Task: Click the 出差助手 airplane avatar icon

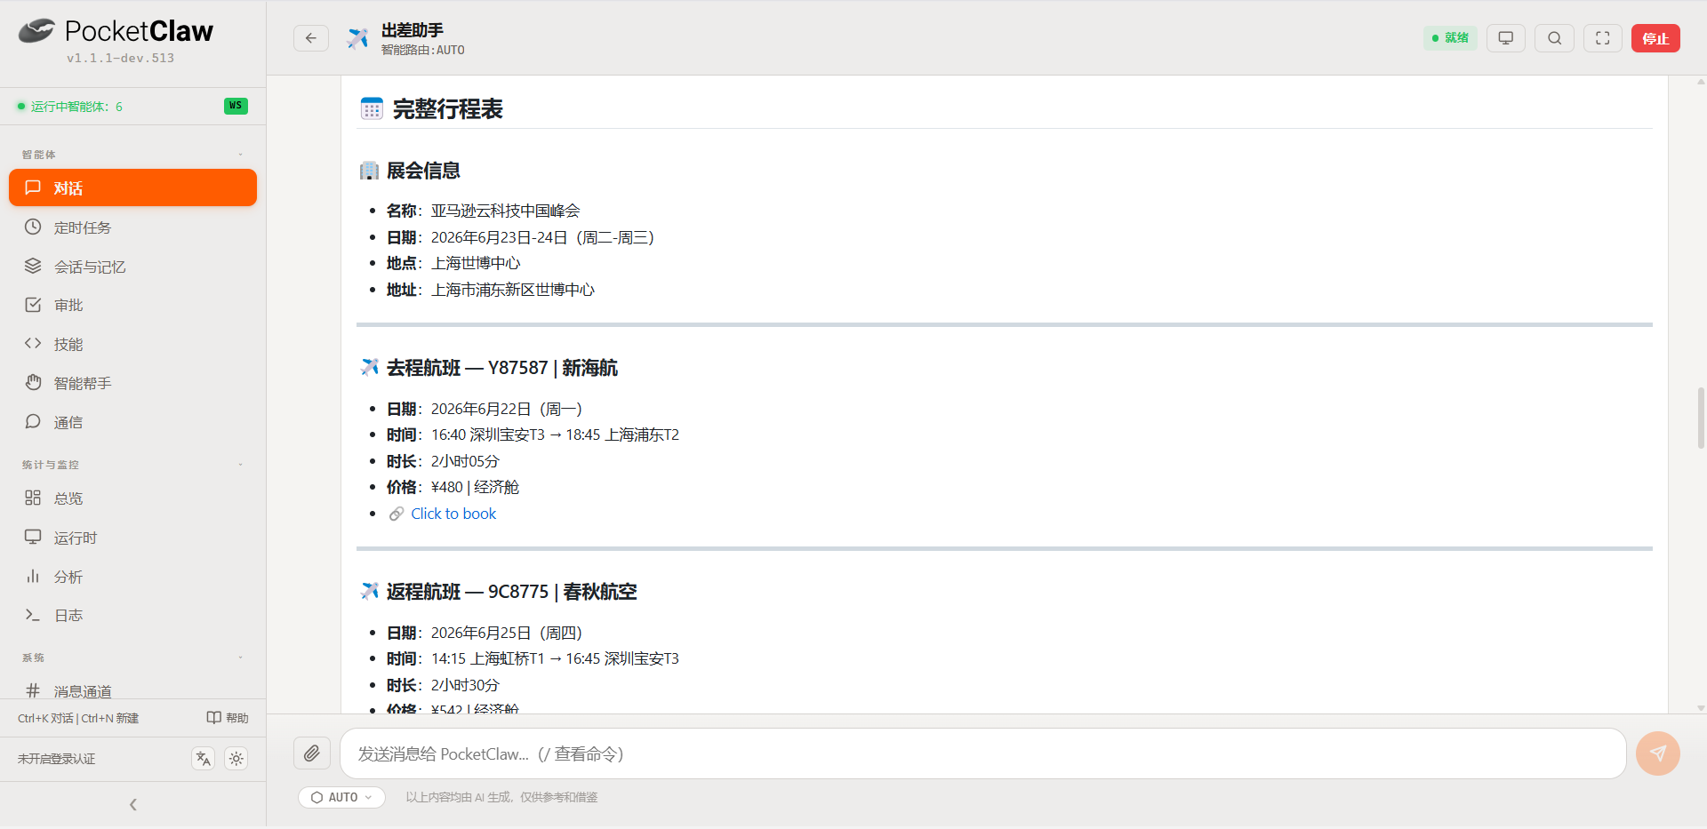Action: click(357, 38)
